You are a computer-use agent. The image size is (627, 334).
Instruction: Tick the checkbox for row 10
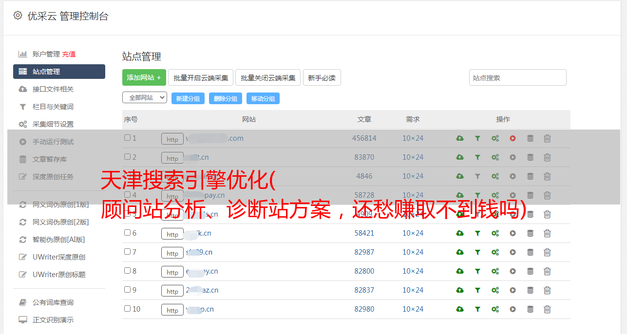(127, 309)
